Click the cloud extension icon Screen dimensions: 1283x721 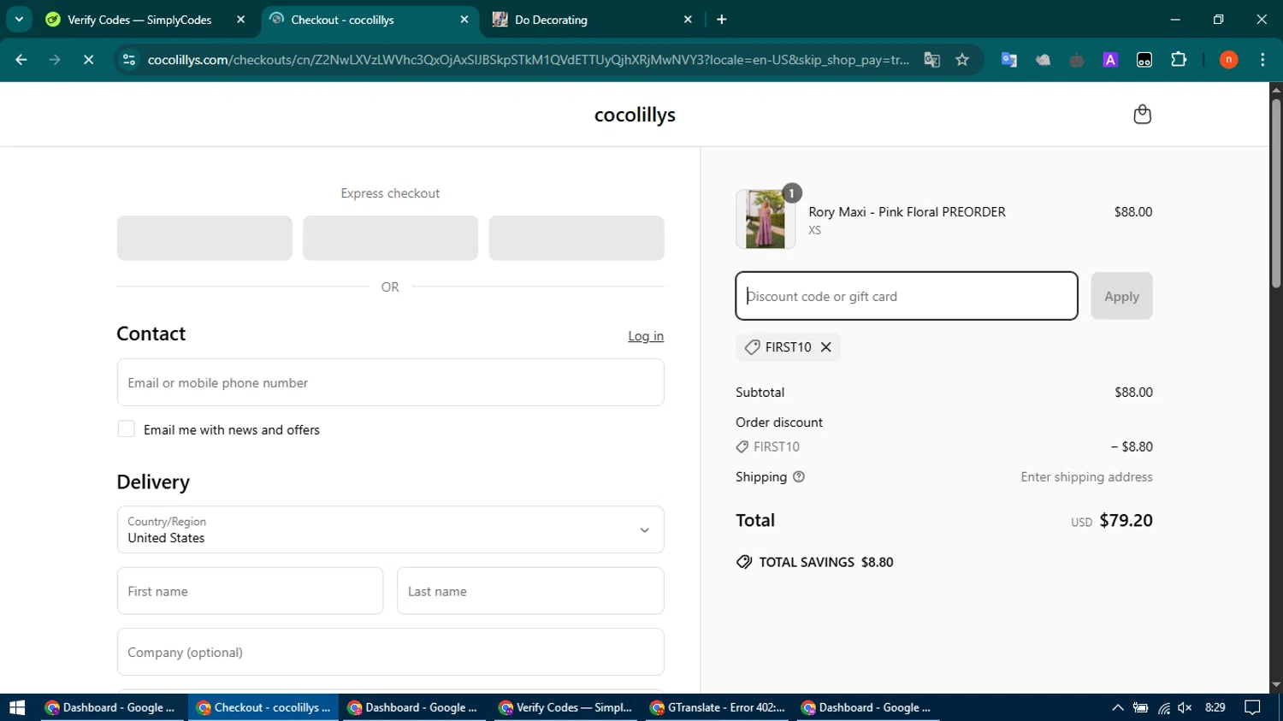[1043, 60]
